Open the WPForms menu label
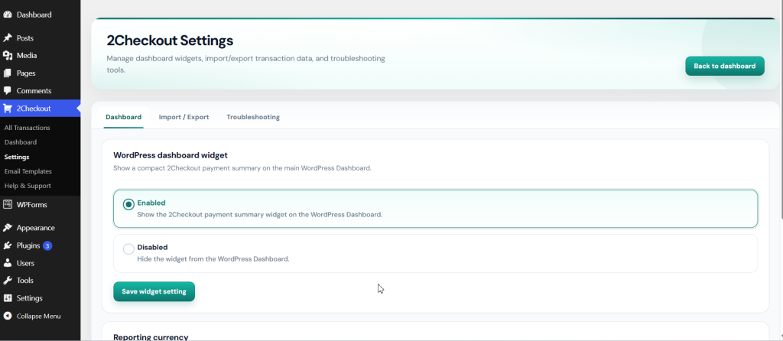 [32, 204]
